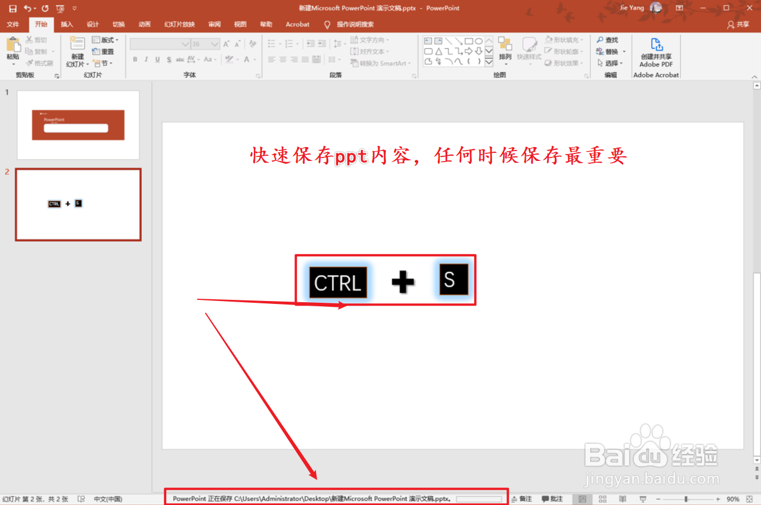The image size is (761, 505).
Task: Select slide 1 thumbnail
Action: pos(78,125)
